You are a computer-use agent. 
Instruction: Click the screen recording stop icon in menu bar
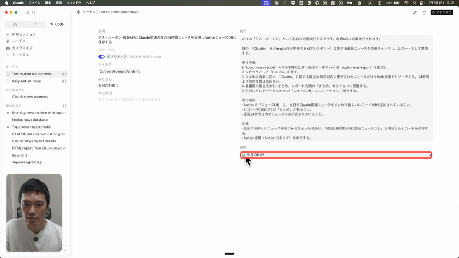(x=341, y=3)
